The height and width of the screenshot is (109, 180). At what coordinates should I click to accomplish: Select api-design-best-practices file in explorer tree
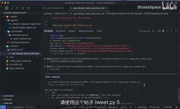[x=26, y=54]
